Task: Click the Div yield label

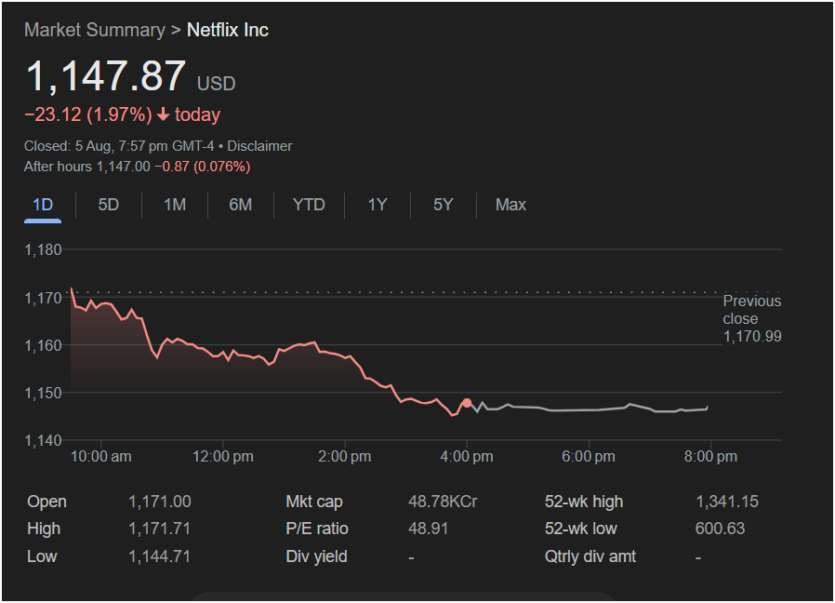Action: (x=316, y=556)
